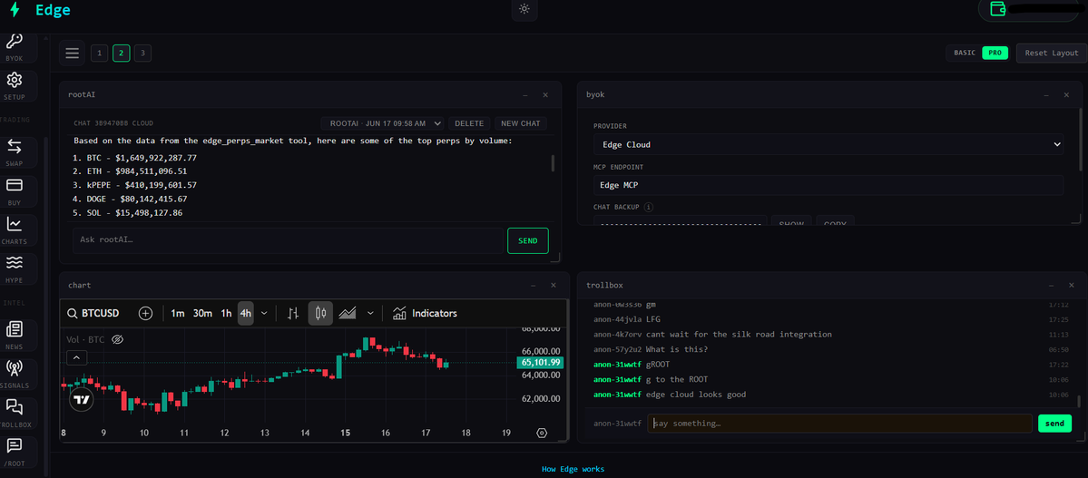This screenshot has height=478, width=1088.
Task: Open the Provider Edge Cloud dropdown
Action: [x=828, y=144]
